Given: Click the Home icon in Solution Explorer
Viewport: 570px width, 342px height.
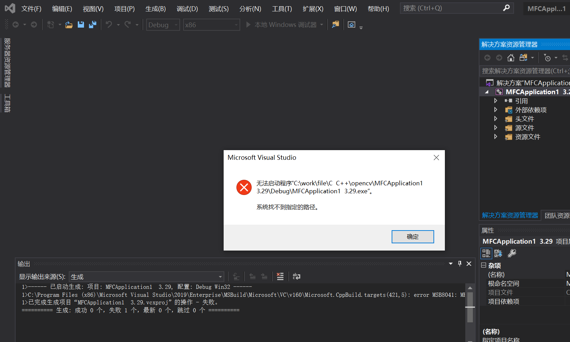Looking at the screenshot, I should click(511, 57).
